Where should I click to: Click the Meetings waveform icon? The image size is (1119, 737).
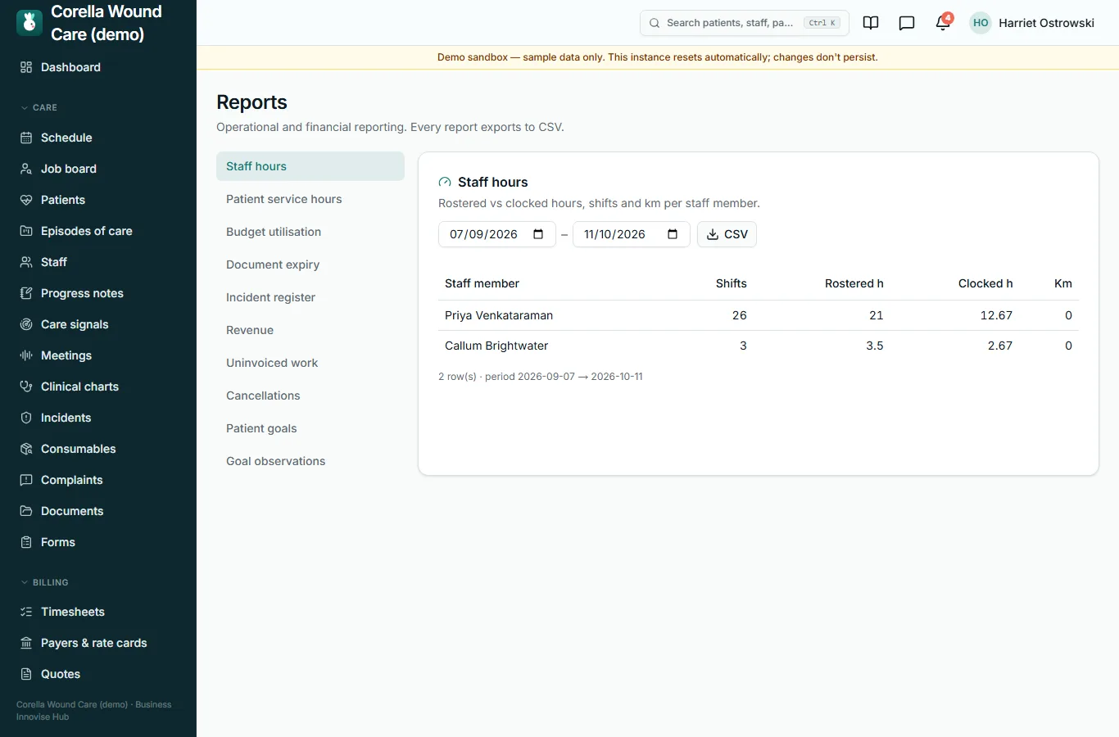[26, 355]
